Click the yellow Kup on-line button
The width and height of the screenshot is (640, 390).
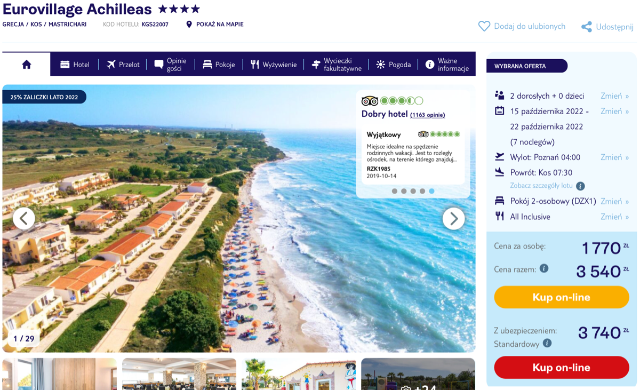pos(562,297)
